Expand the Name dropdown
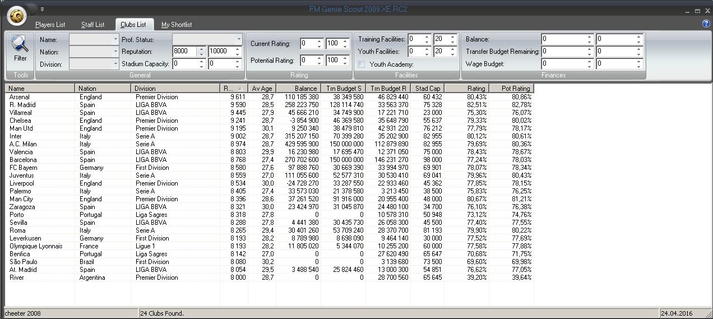The width and height of the screenshot is (713, 319). 115,39
